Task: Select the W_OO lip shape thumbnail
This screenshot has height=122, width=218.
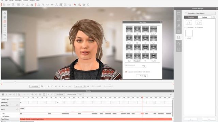Action: (x=154, y=56)
